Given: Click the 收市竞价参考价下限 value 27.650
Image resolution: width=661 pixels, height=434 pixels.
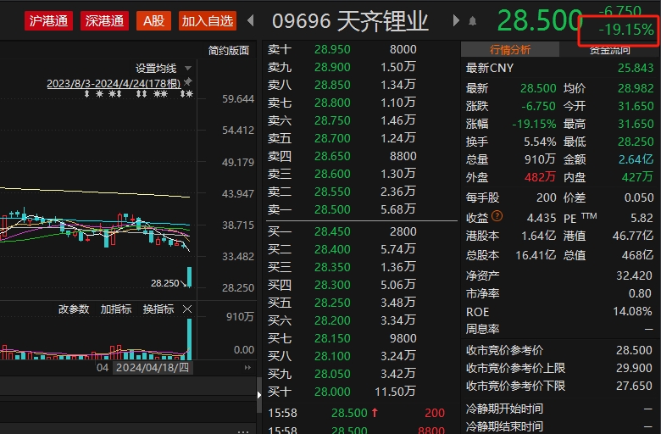Looking at the screenshot, I should (x=634, y=386).
